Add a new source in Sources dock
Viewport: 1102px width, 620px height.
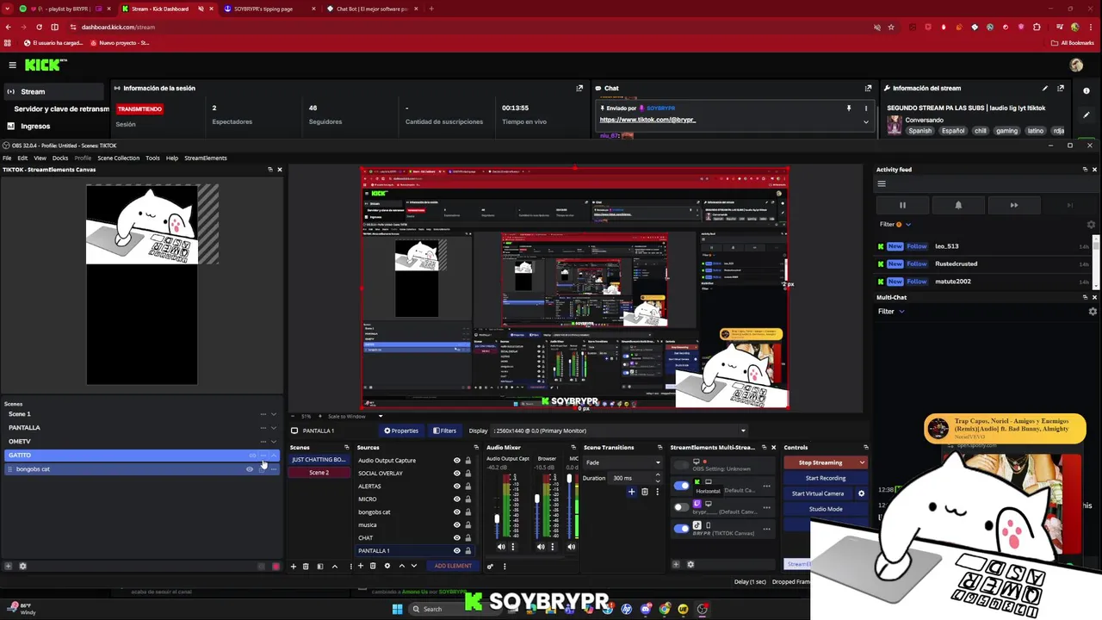361,566
